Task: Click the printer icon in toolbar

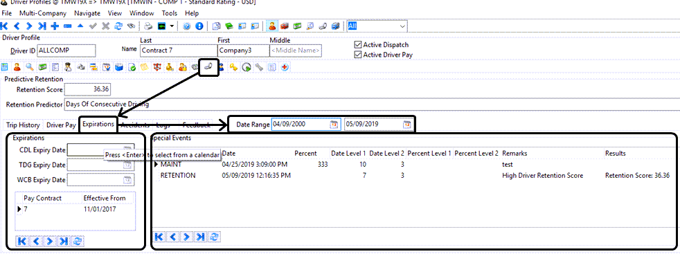Action: pos(148,26)
